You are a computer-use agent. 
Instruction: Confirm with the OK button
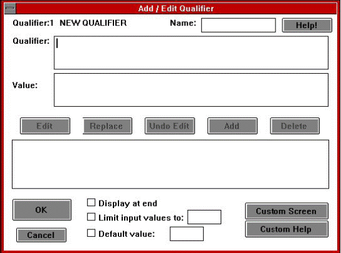[x=42, y=210]
